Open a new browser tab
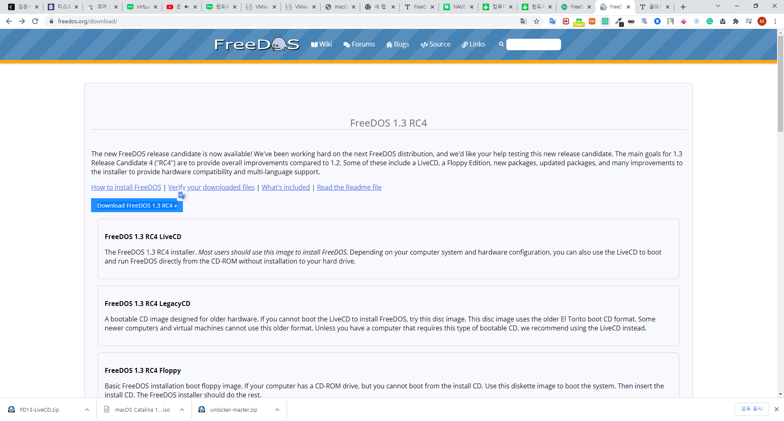 [x=683, y=7]
